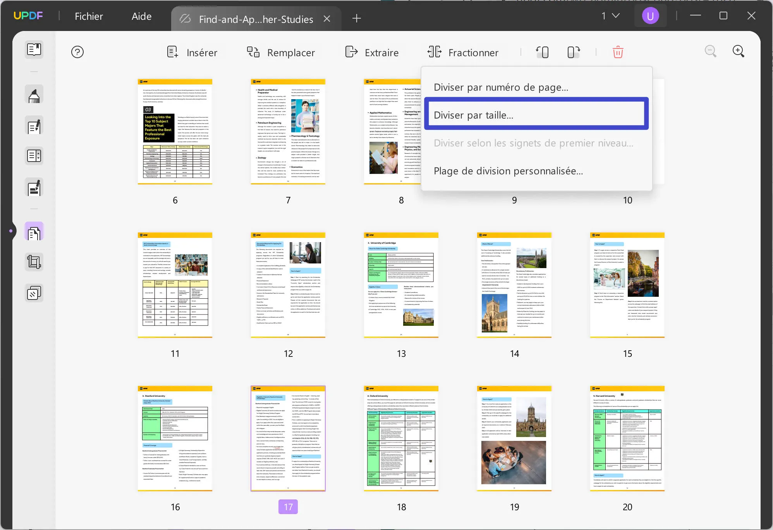The height and width of the screenshot is (530, 773).
Task: Zoom in on page thumbnails
Action: [739, 51]
